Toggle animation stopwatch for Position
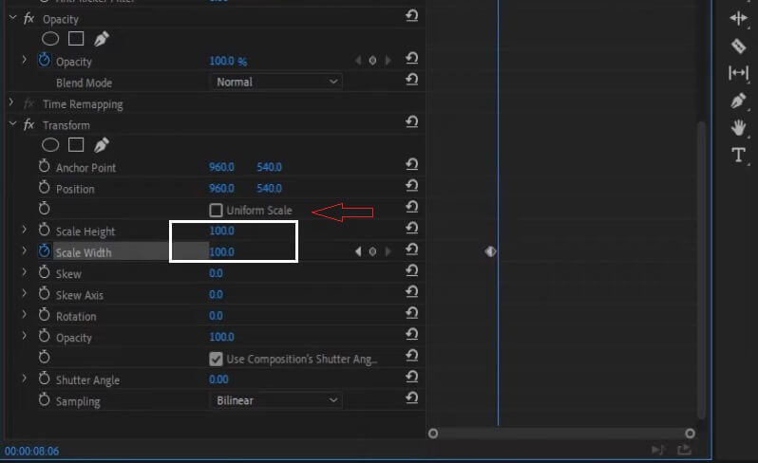Viewport: 758px width, 463px height. 44,188
